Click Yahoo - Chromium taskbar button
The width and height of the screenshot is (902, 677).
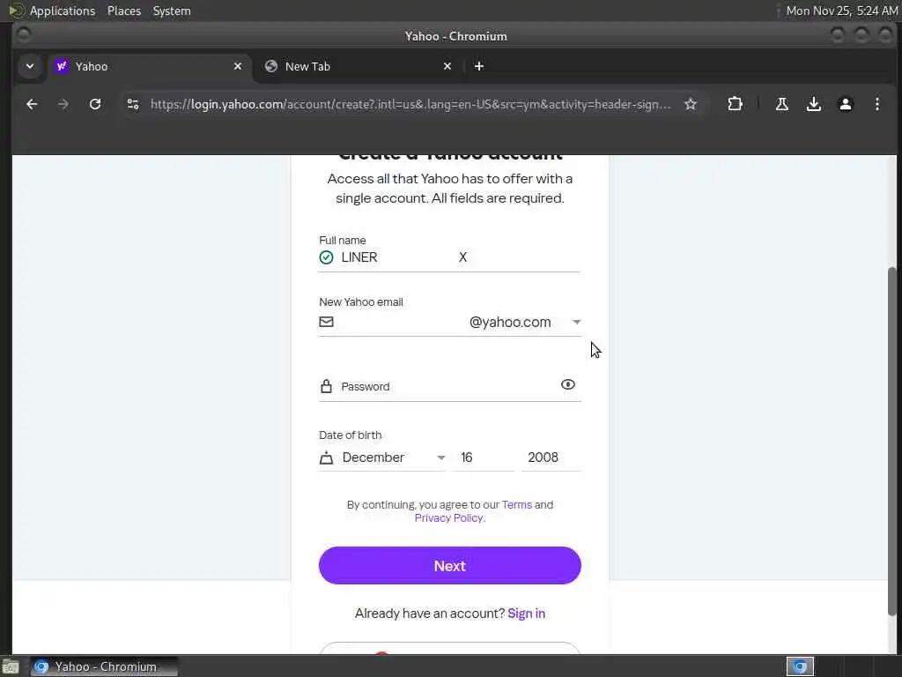point(104,666)
